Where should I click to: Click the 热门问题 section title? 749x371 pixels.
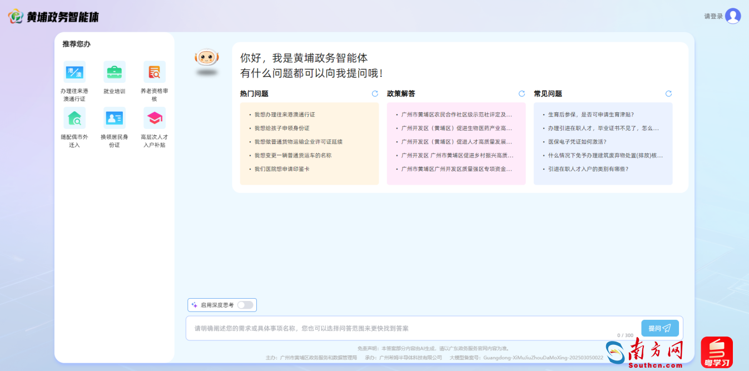[254, 93]
